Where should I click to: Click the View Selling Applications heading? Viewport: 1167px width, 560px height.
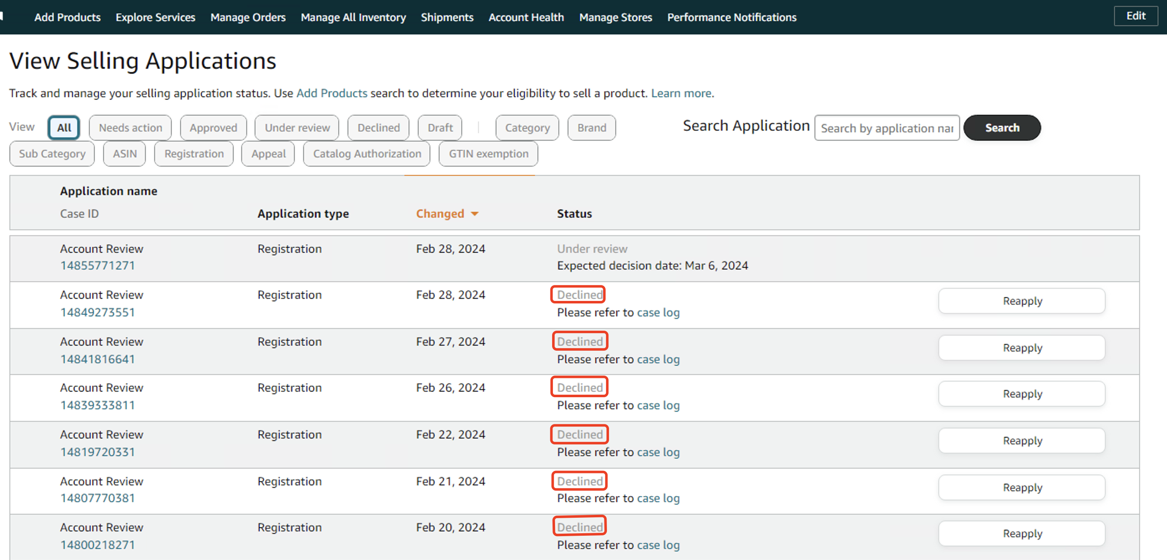coord(143,61)
